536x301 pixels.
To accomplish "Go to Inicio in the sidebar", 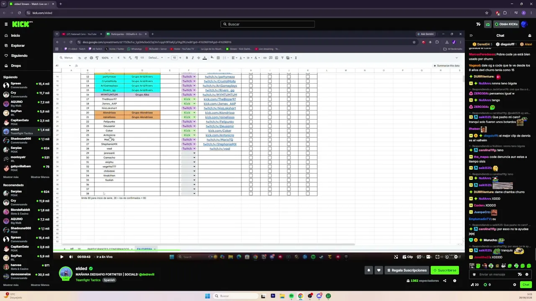I will pos(15,36).
